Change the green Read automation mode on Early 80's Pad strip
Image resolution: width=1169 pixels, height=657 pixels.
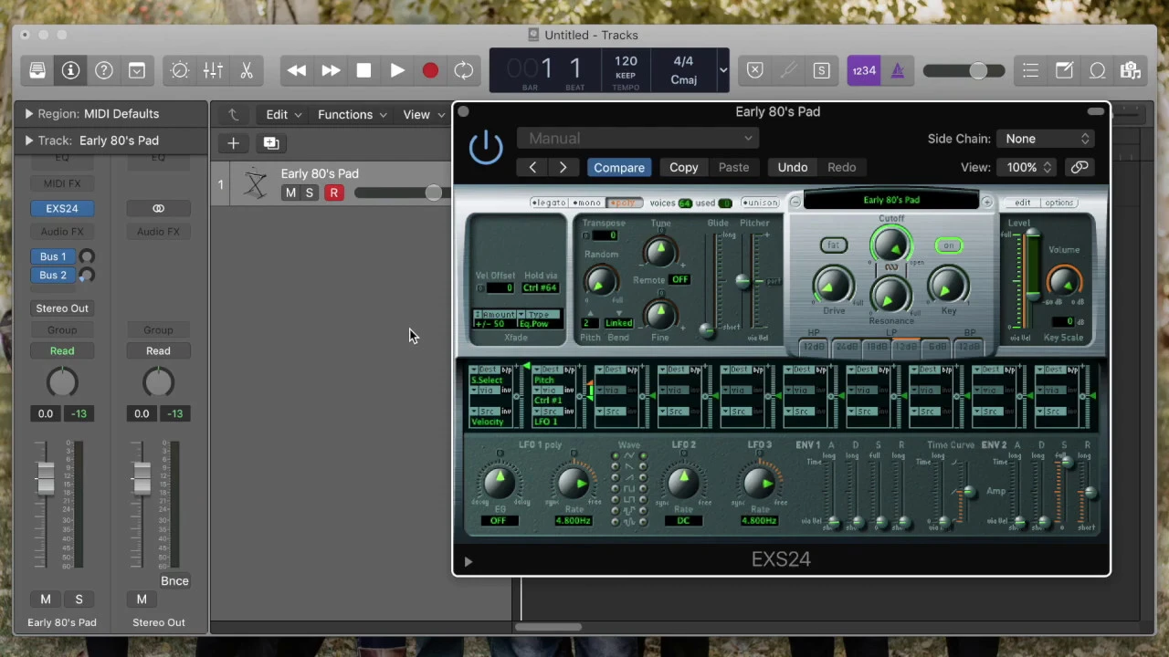(x=62, y=350)
